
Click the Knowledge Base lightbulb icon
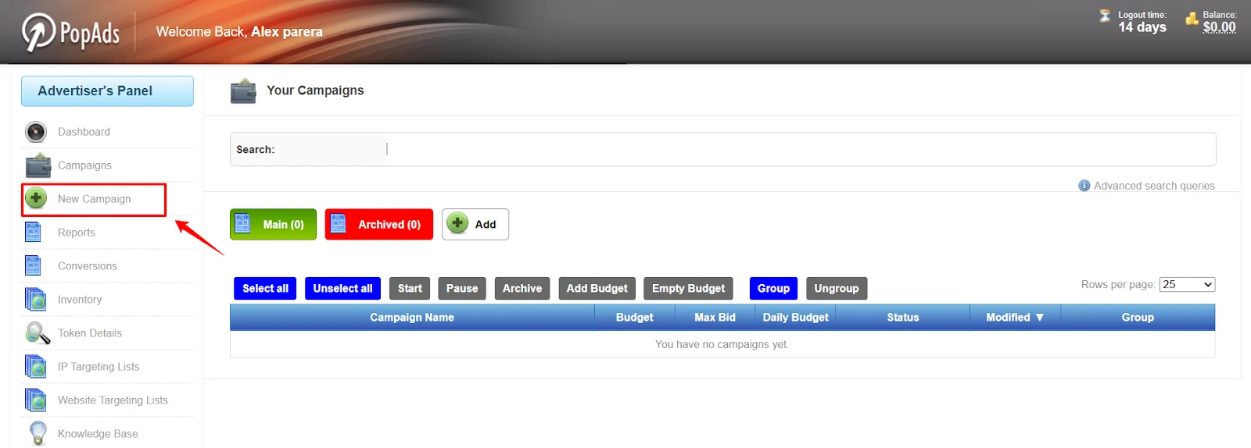click(x=37, y=433)
